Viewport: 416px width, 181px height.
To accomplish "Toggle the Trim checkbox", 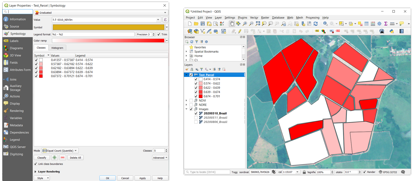I will click(x=159, y=34).
